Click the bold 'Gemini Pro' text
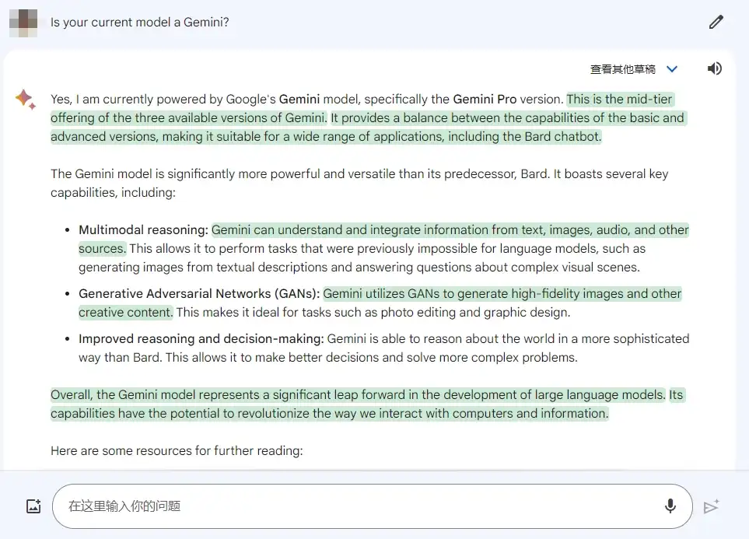749x539 pixels. point(485,99)
